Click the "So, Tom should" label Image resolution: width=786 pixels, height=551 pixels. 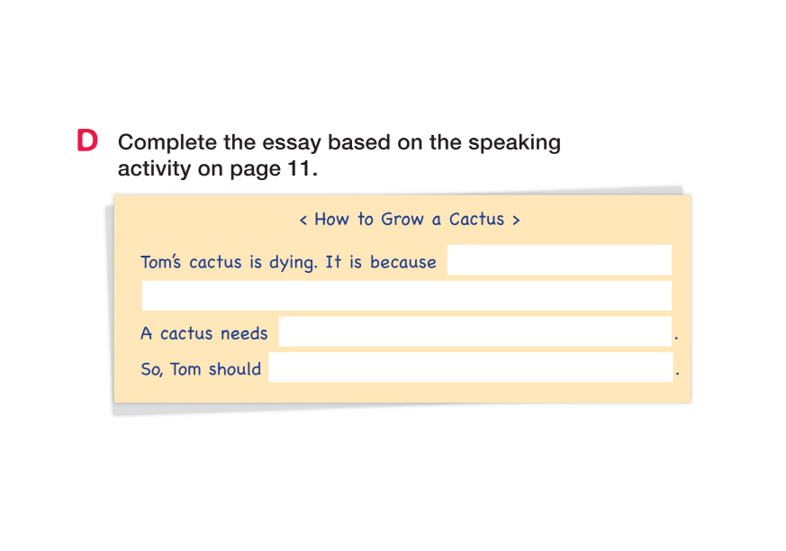[201, 369]
